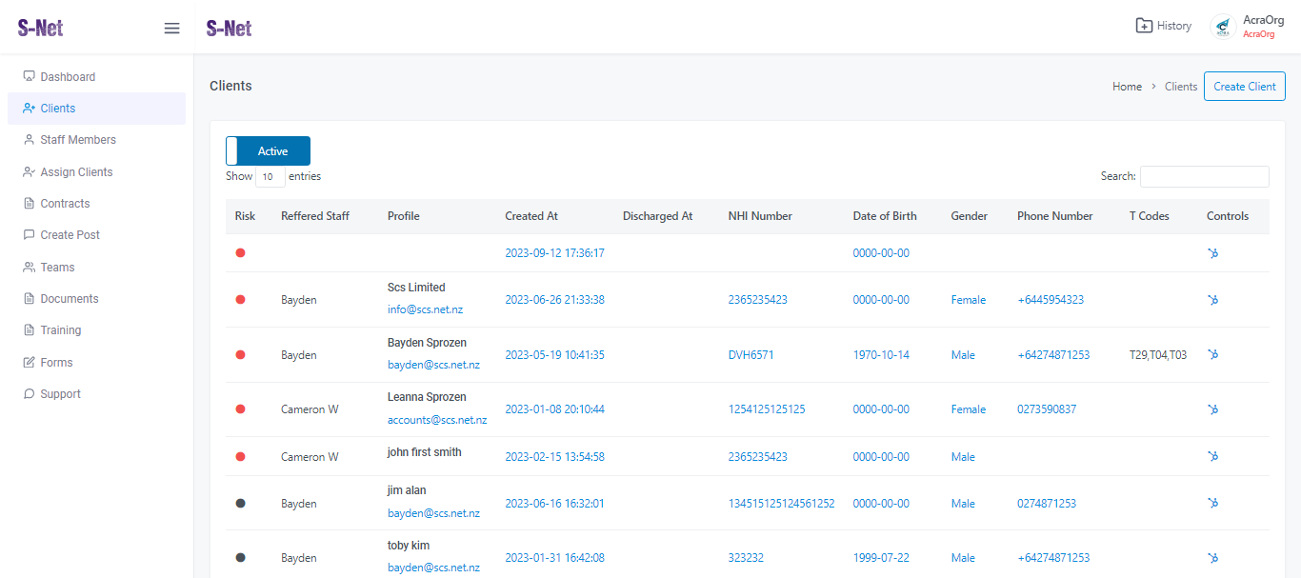This screenshot has width=1301, height=578.
Task: Click control icon for jim alan row
Action: point(1213,503)
